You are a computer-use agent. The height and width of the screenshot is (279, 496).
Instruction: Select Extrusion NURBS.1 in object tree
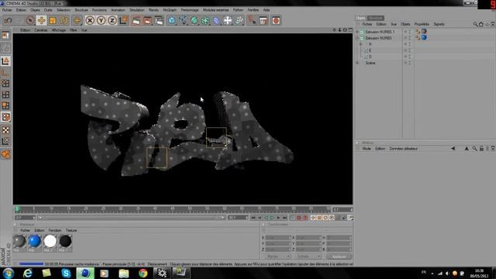380,32
